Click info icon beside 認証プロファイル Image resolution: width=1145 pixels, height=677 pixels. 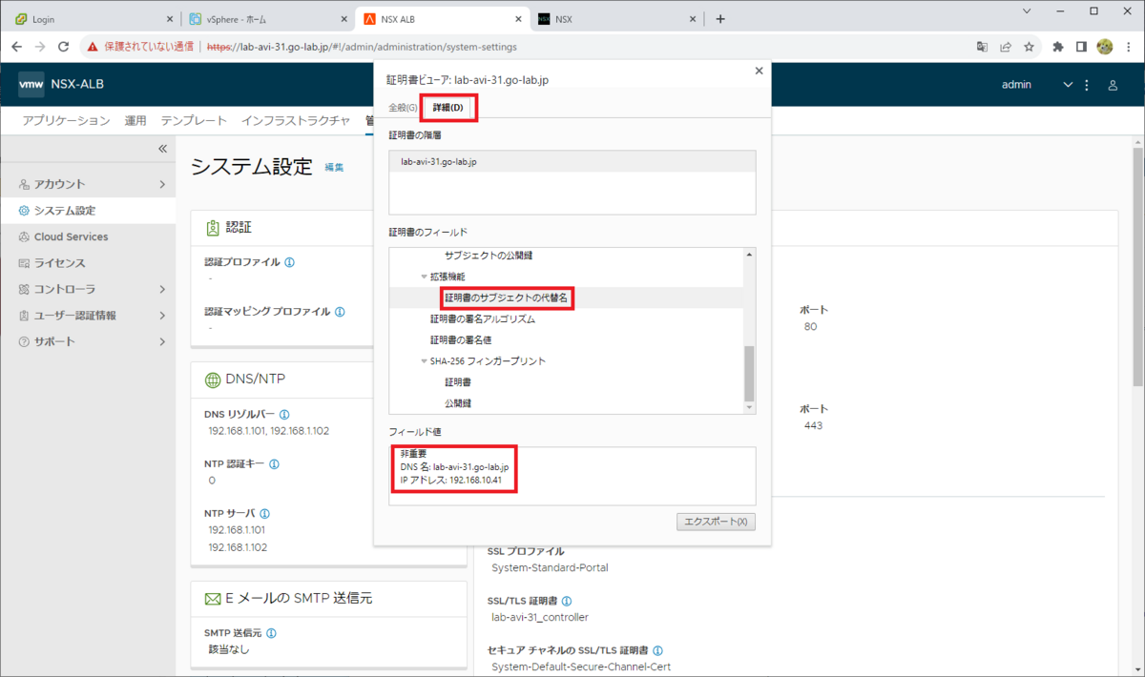[x=289, y=261]
